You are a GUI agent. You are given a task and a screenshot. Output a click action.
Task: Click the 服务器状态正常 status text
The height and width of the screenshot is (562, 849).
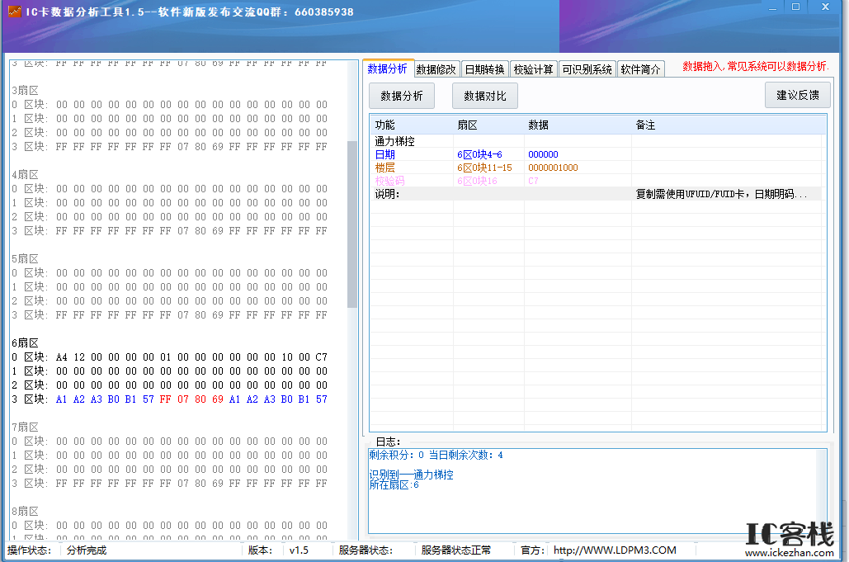[x=456, y=550]
